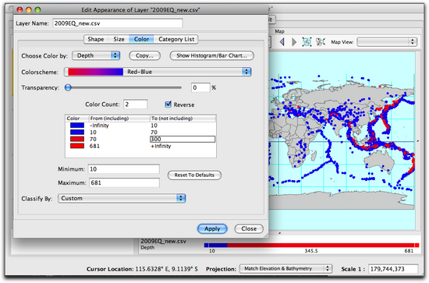Go to the previous map view arrow
The width and height of the screenshot is (429, 283).
[x=282, y=42]
